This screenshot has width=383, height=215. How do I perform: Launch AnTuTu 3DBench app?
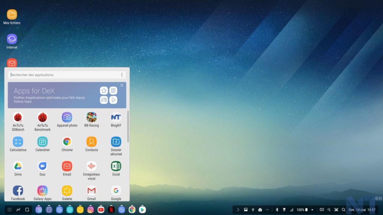click(18, 122)
